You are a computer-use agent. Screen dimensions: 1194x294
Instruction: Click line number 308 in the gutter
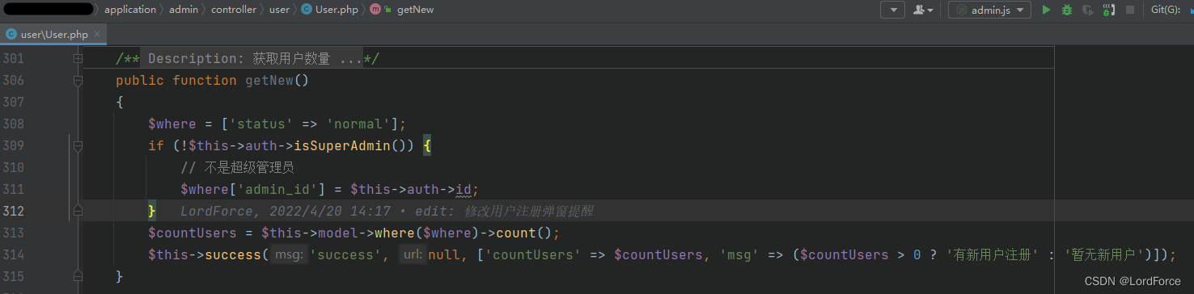13,124
